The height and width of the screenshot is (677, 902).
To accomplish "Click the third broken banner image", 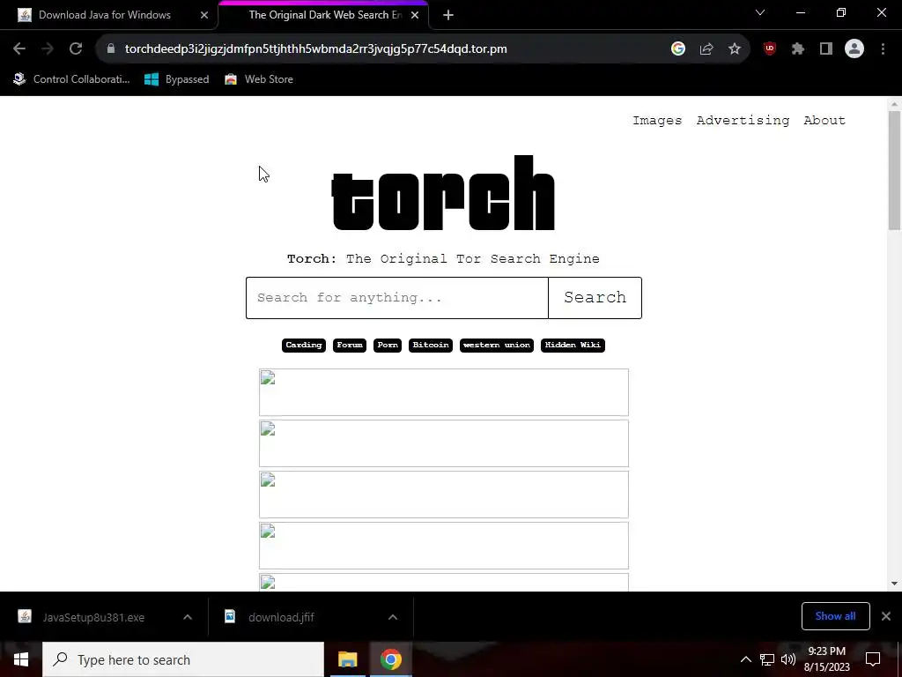I will [x=444, y=495].
